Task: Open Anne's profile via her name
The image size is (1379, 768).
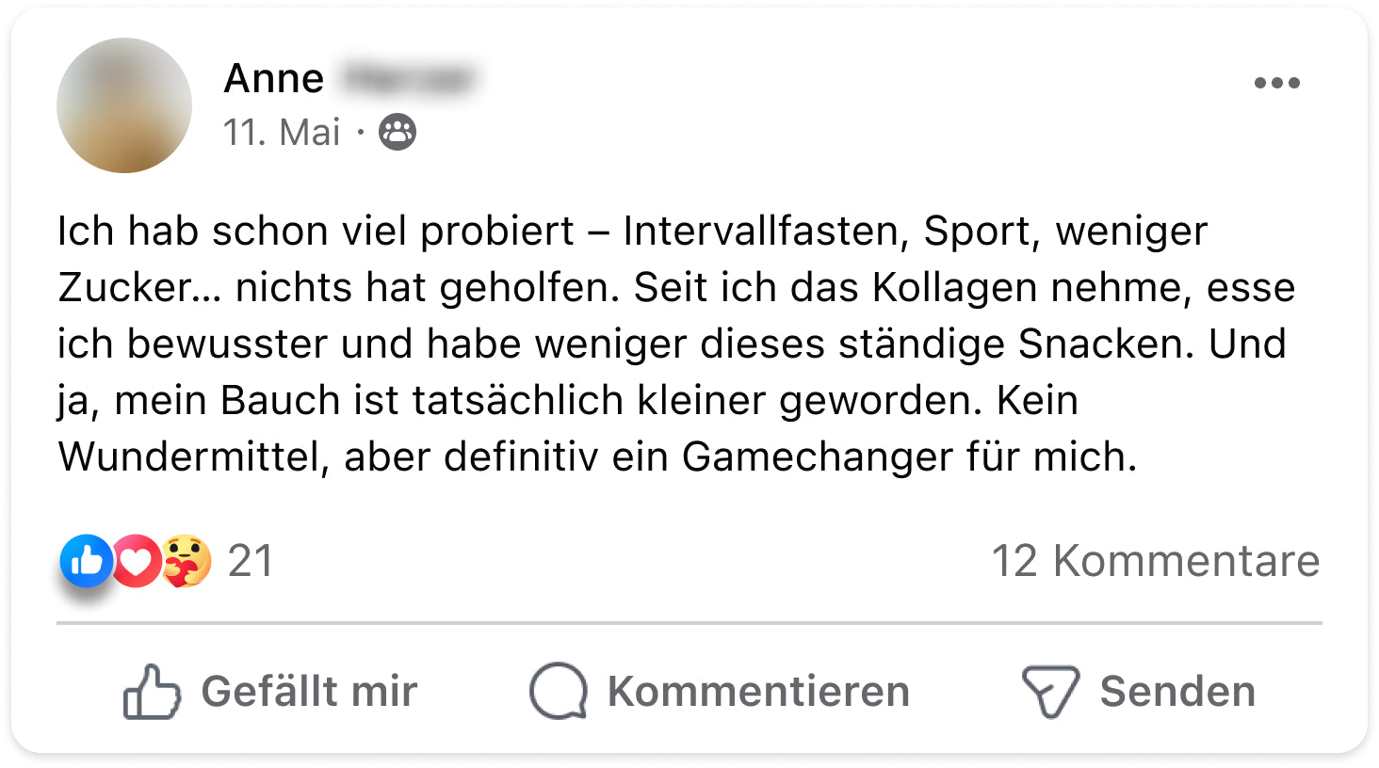Action: pos(274,78)
